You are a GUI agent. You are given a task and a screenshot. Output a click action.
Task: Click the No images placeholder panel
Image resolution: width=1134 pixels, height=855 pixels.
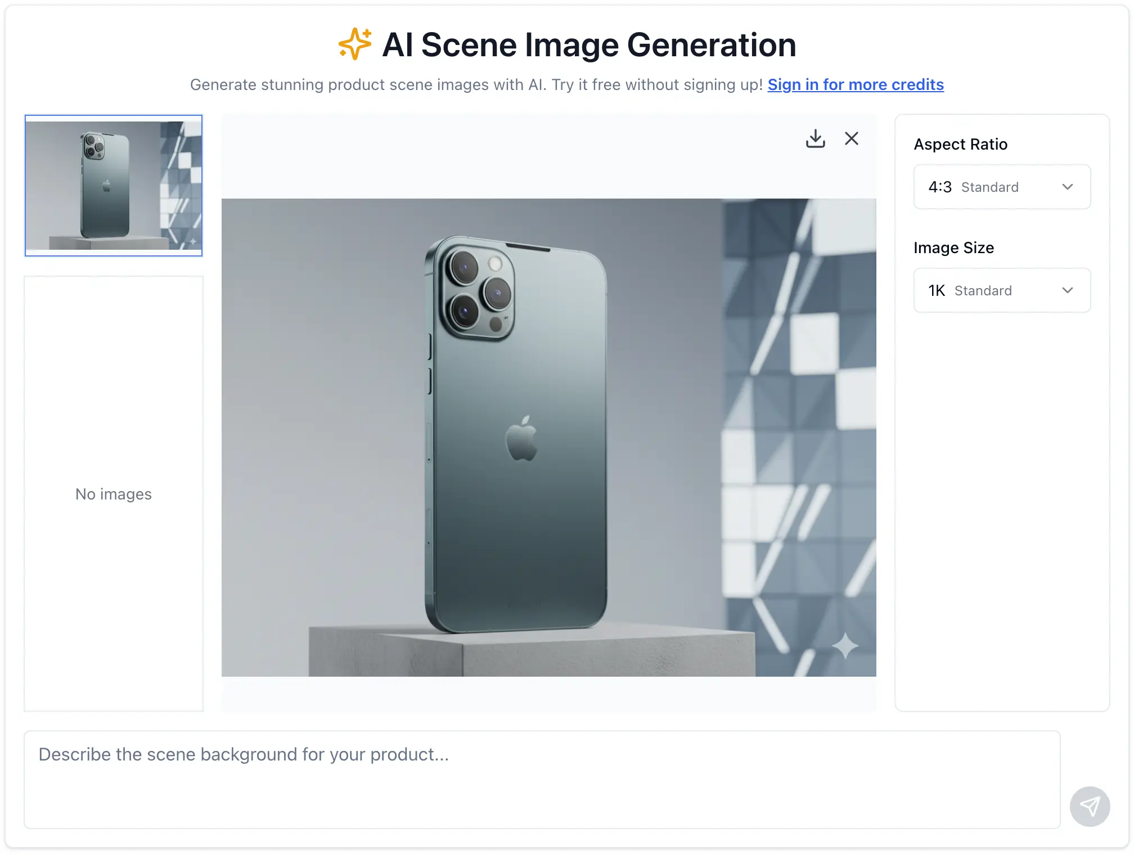pyautogui.click(x=113, y=494)
